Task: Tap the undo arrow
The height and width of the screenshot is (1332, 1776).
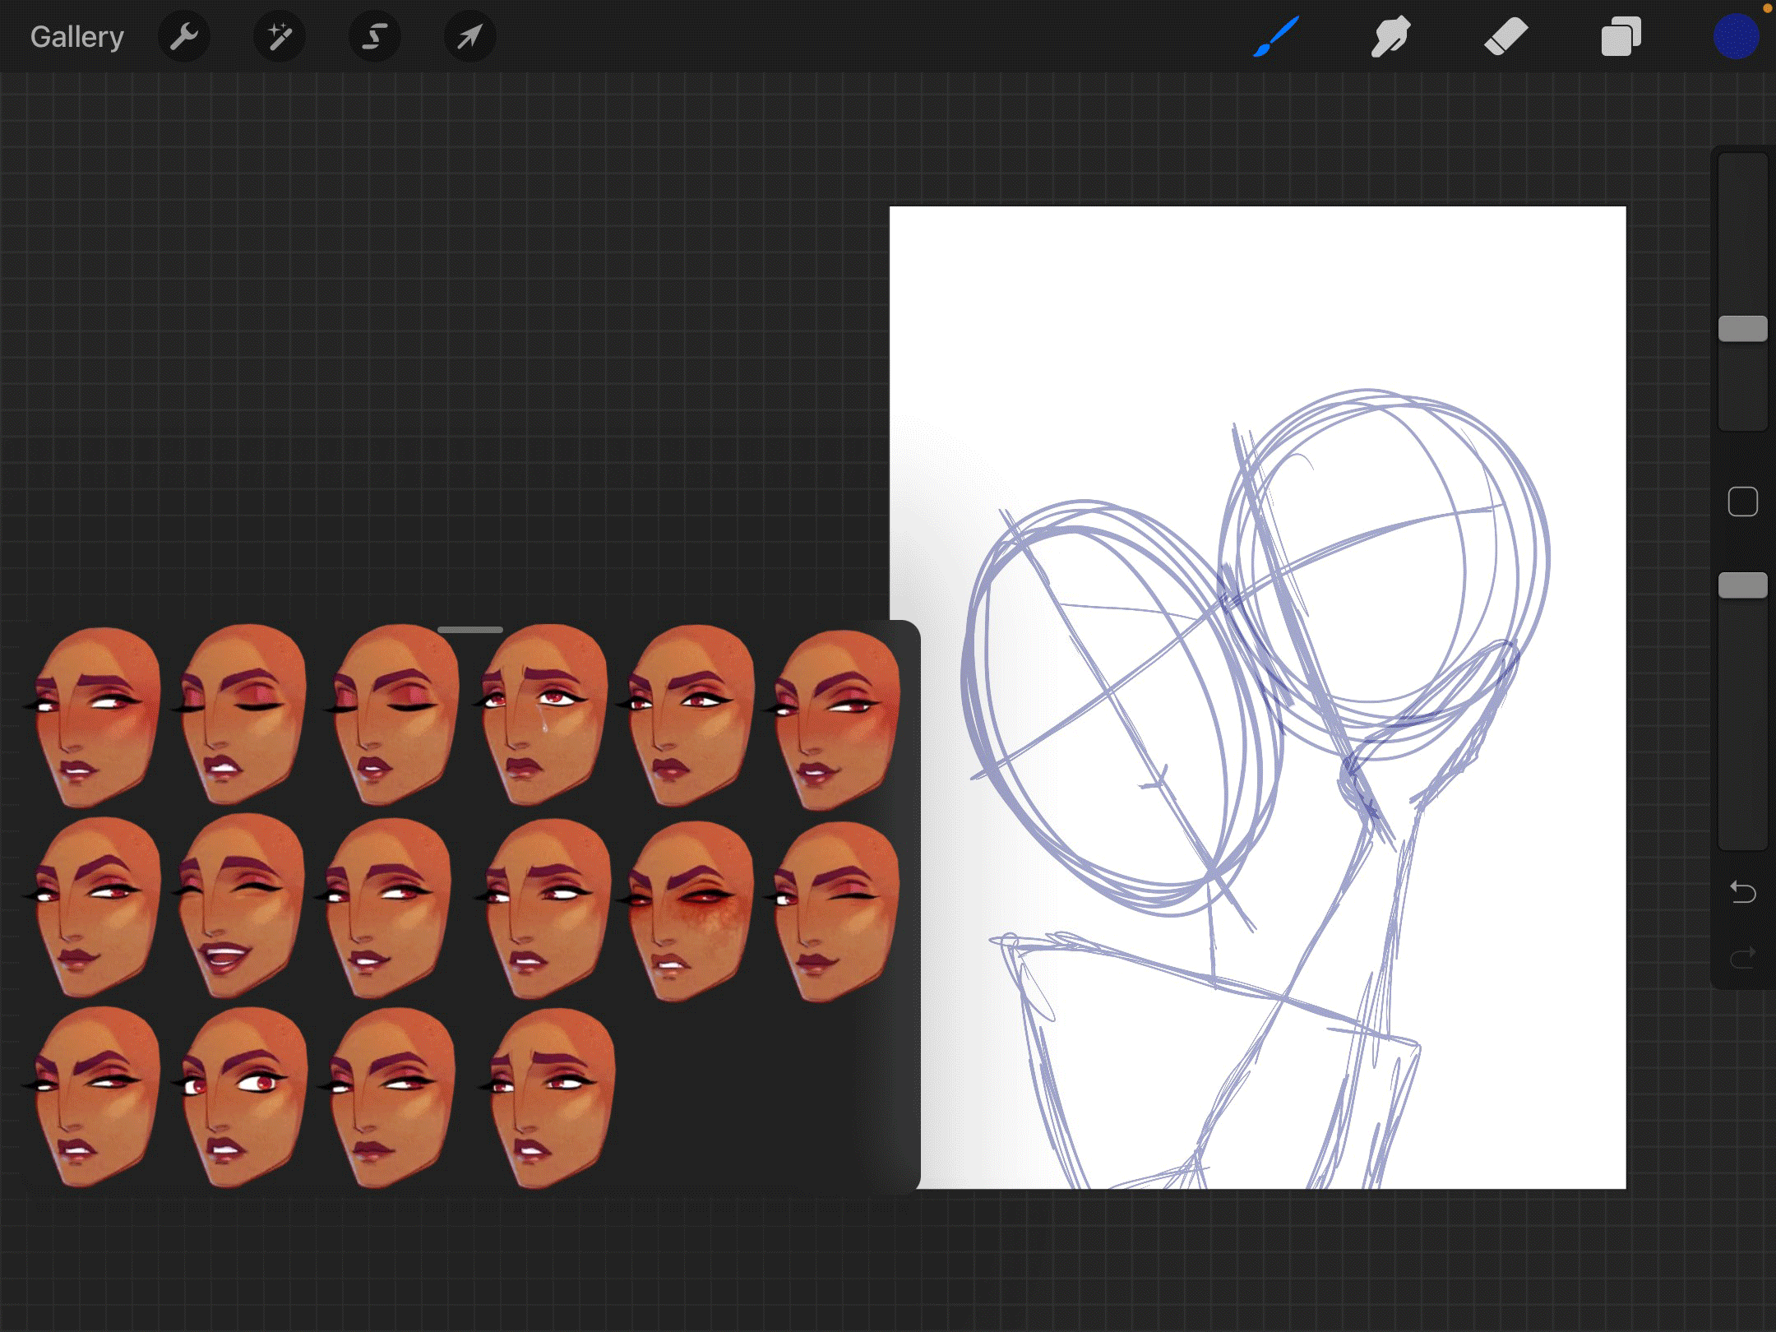Action: (x=1742, y=891)
